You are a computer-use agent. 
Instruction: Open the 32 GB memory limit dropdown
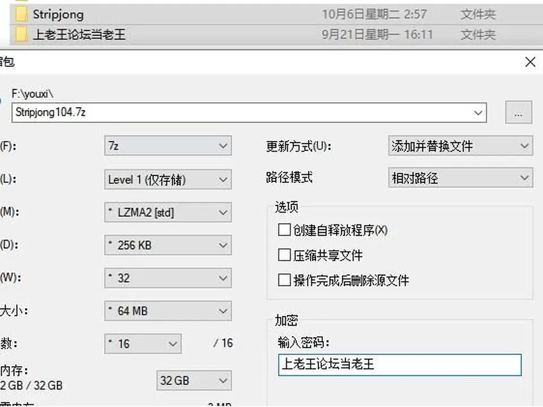coord(194,380)
